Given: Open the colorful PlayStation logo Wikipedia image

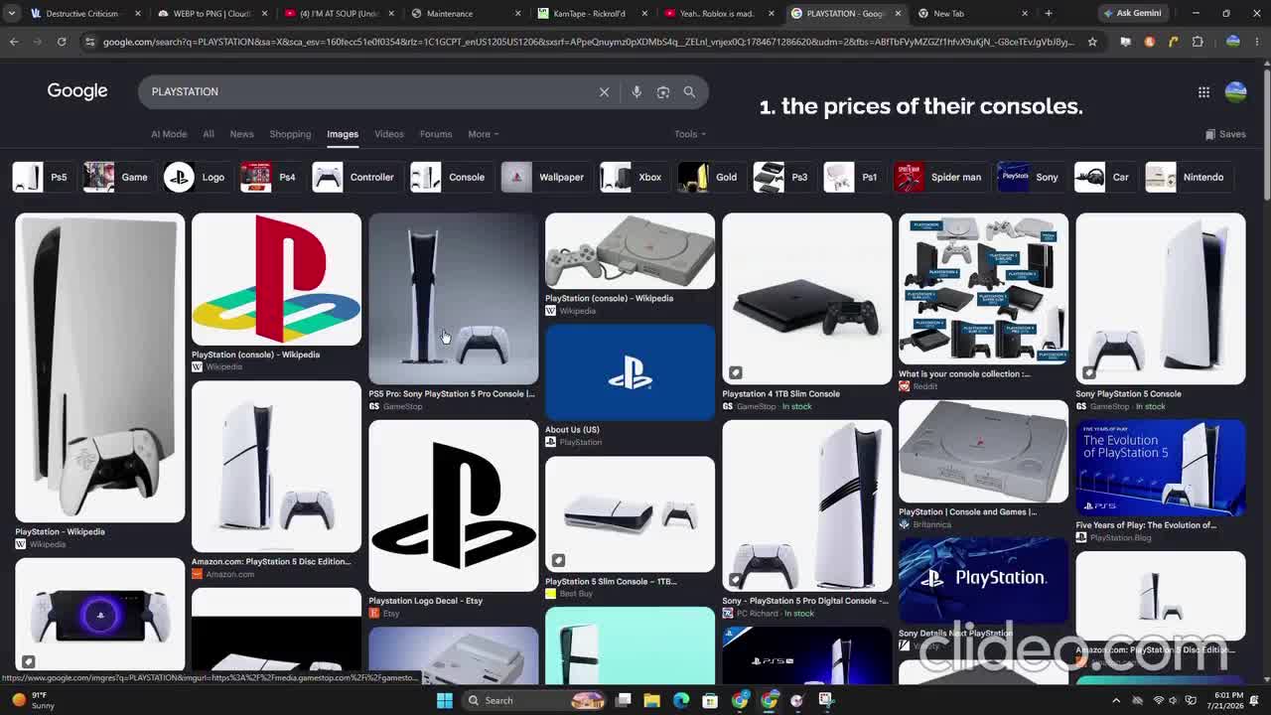Looking at the screenshot, I should tap(276, 279).
